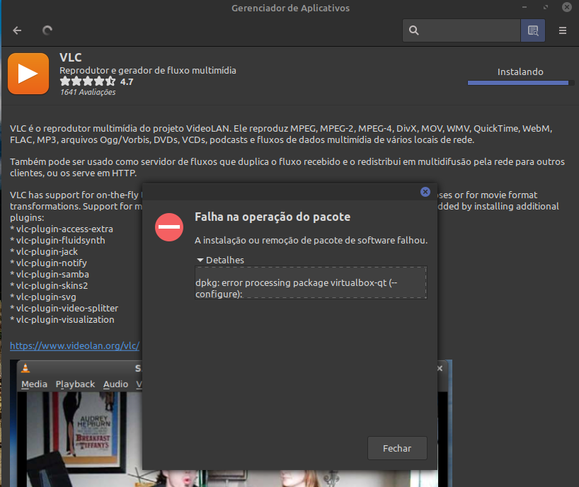Close the Gerenciador de Aplicativos window
Screen dimensions: 579x487
click(567, 7)
